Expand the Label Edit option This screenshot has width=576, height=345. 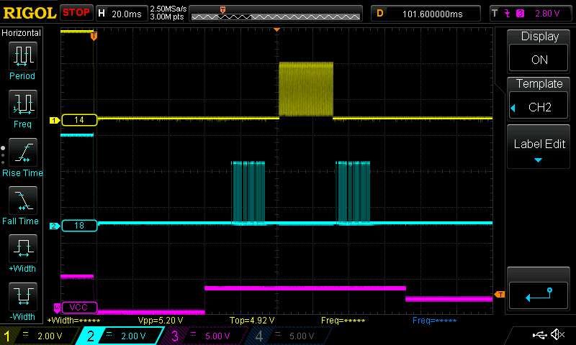click(539, 149)
